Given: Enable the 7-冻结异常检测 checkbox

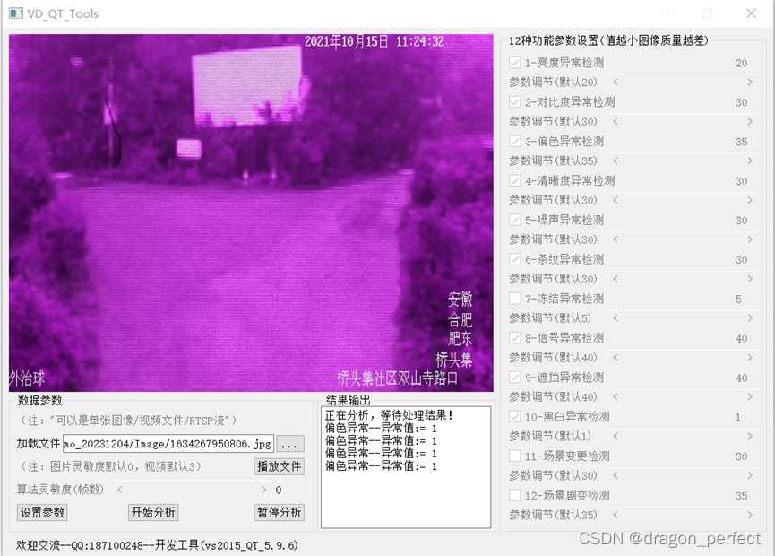Looking at the screenshot, I should [x=514, y=299].
